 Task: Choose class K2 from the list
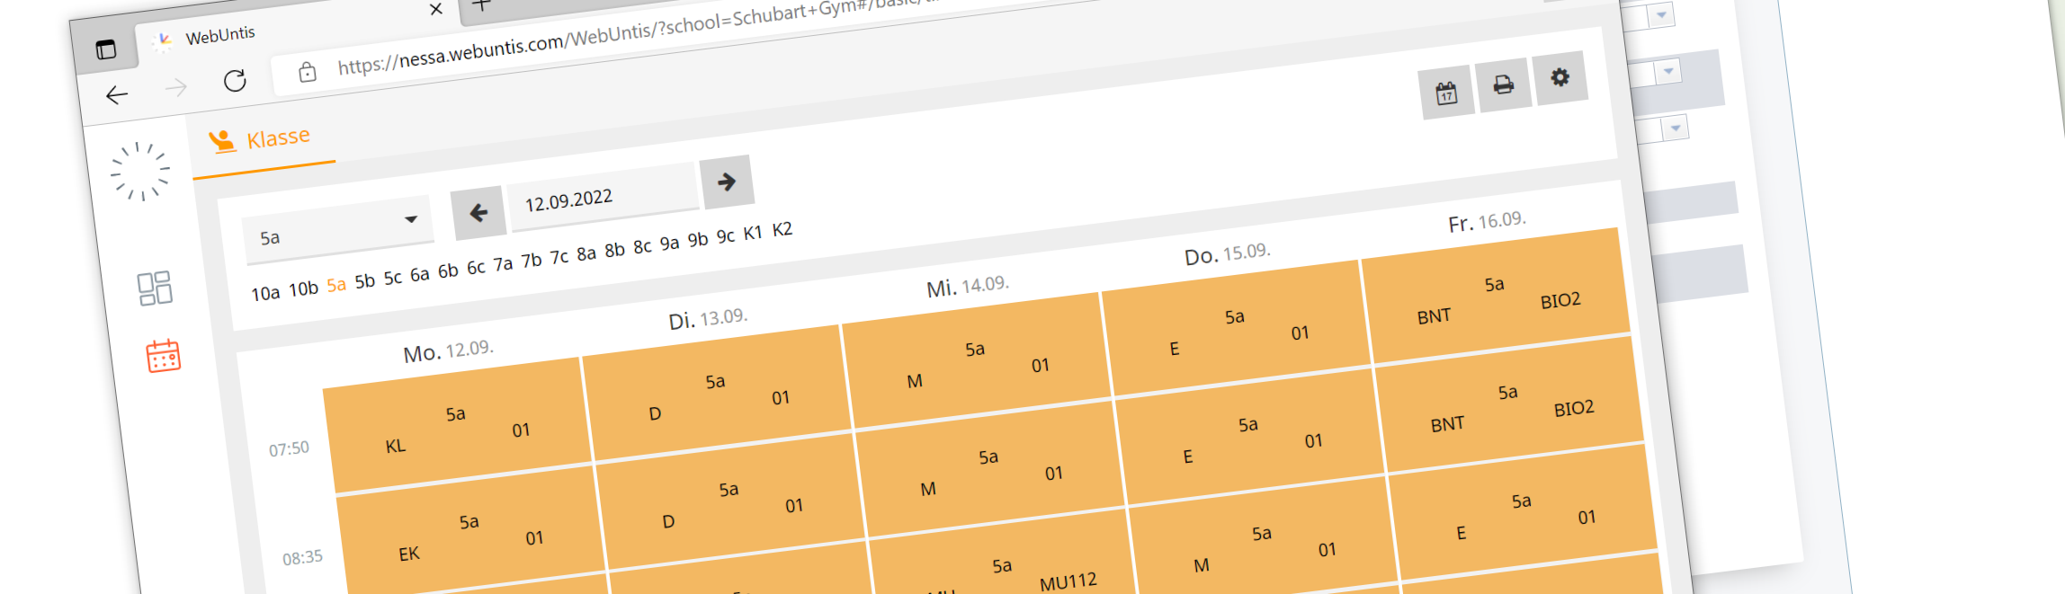782,229
